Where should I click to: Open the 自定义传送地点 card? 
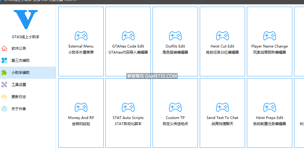click(175, 113)
